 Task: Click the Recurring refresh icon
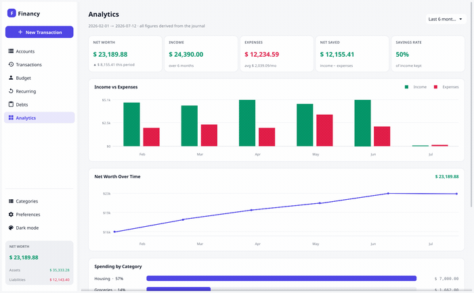pyautogui.click(x=11, y=90)
